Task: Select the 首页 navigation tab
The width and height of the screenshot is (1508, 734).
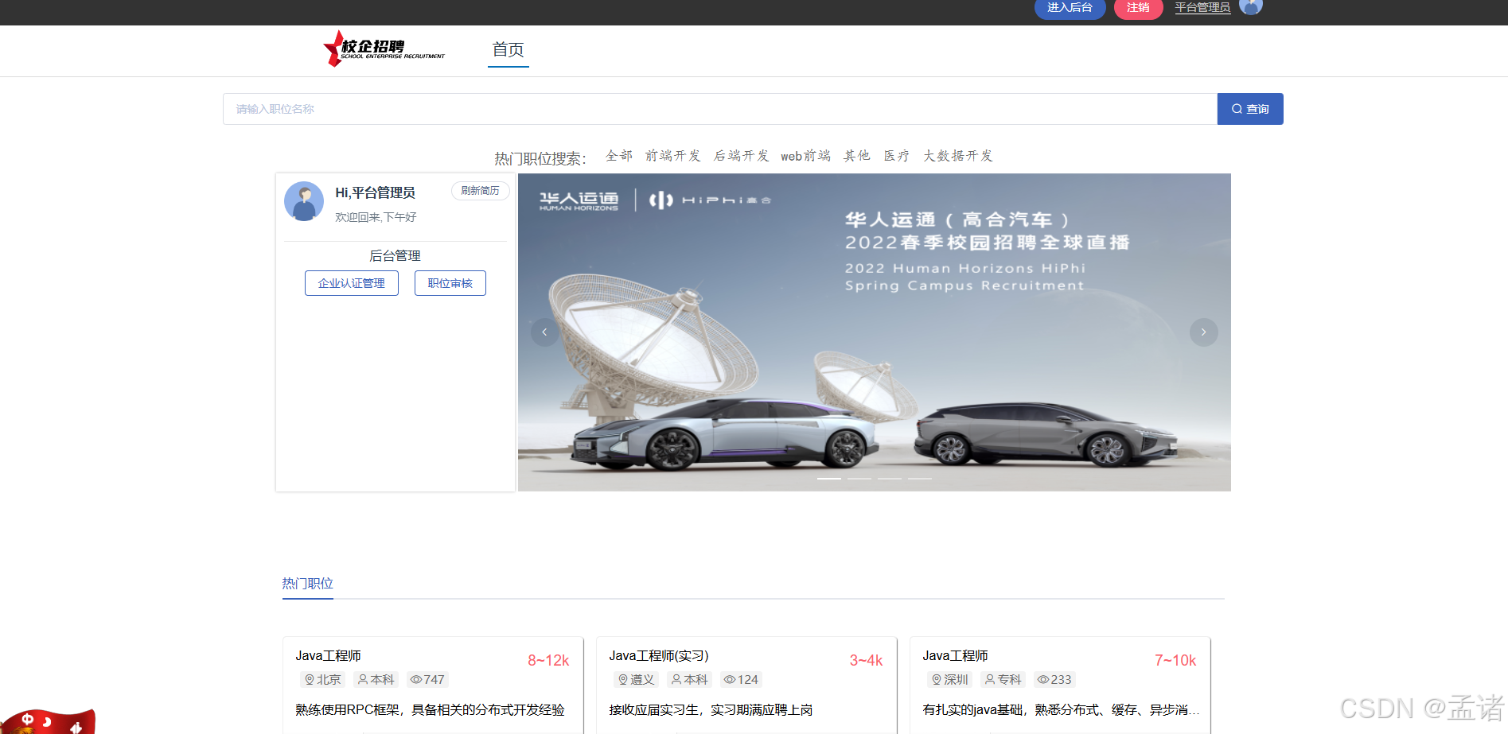Action: coord(508,49)
